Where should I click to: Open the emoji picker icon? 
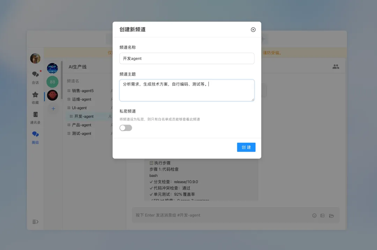tap(314, 216)
